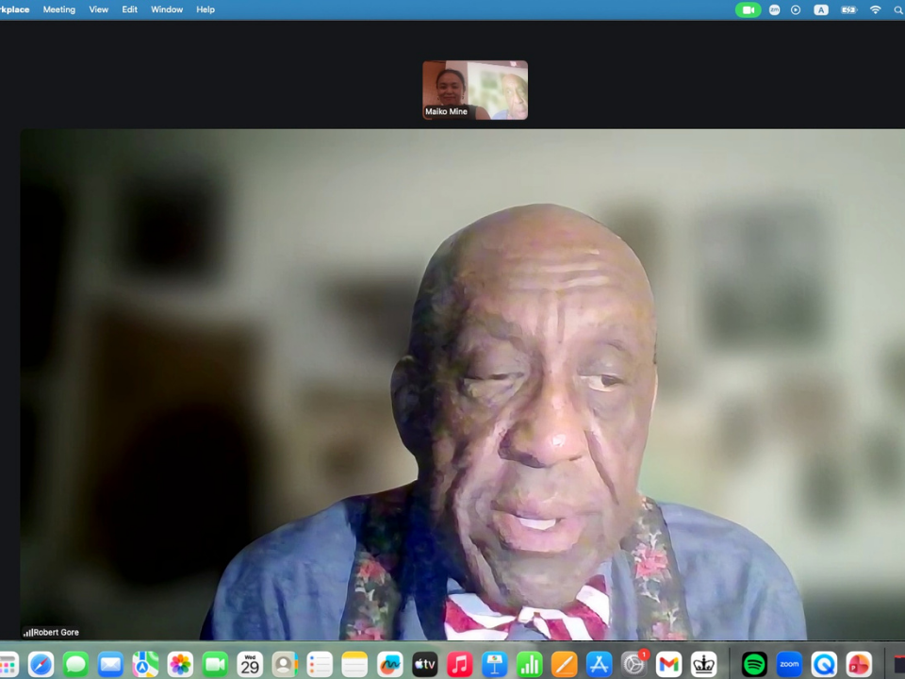
Task: Open the keyboard input source menu
Action: pos(821,9)
